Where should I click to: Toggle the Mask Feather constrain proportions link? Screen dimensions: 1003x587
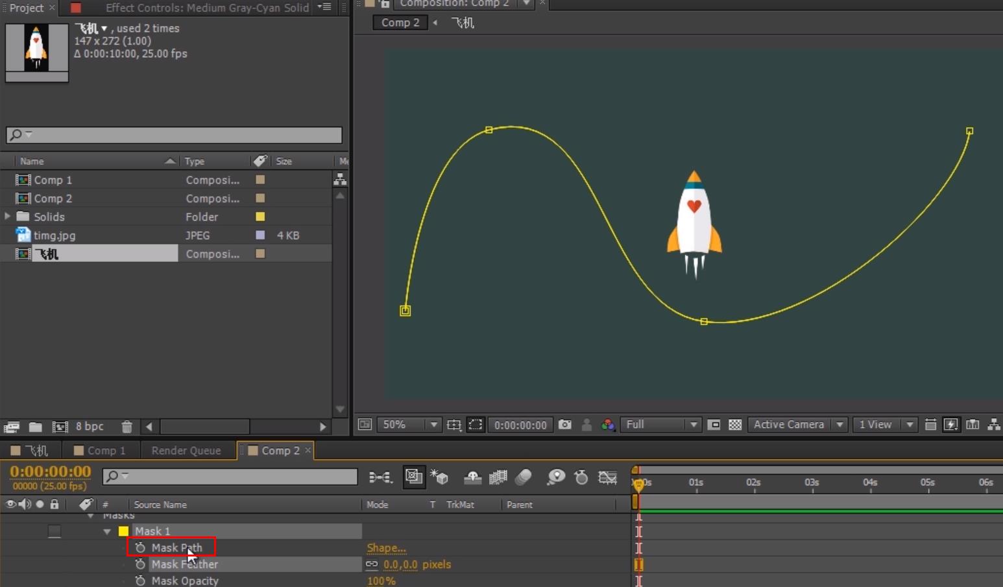(372, 564)
